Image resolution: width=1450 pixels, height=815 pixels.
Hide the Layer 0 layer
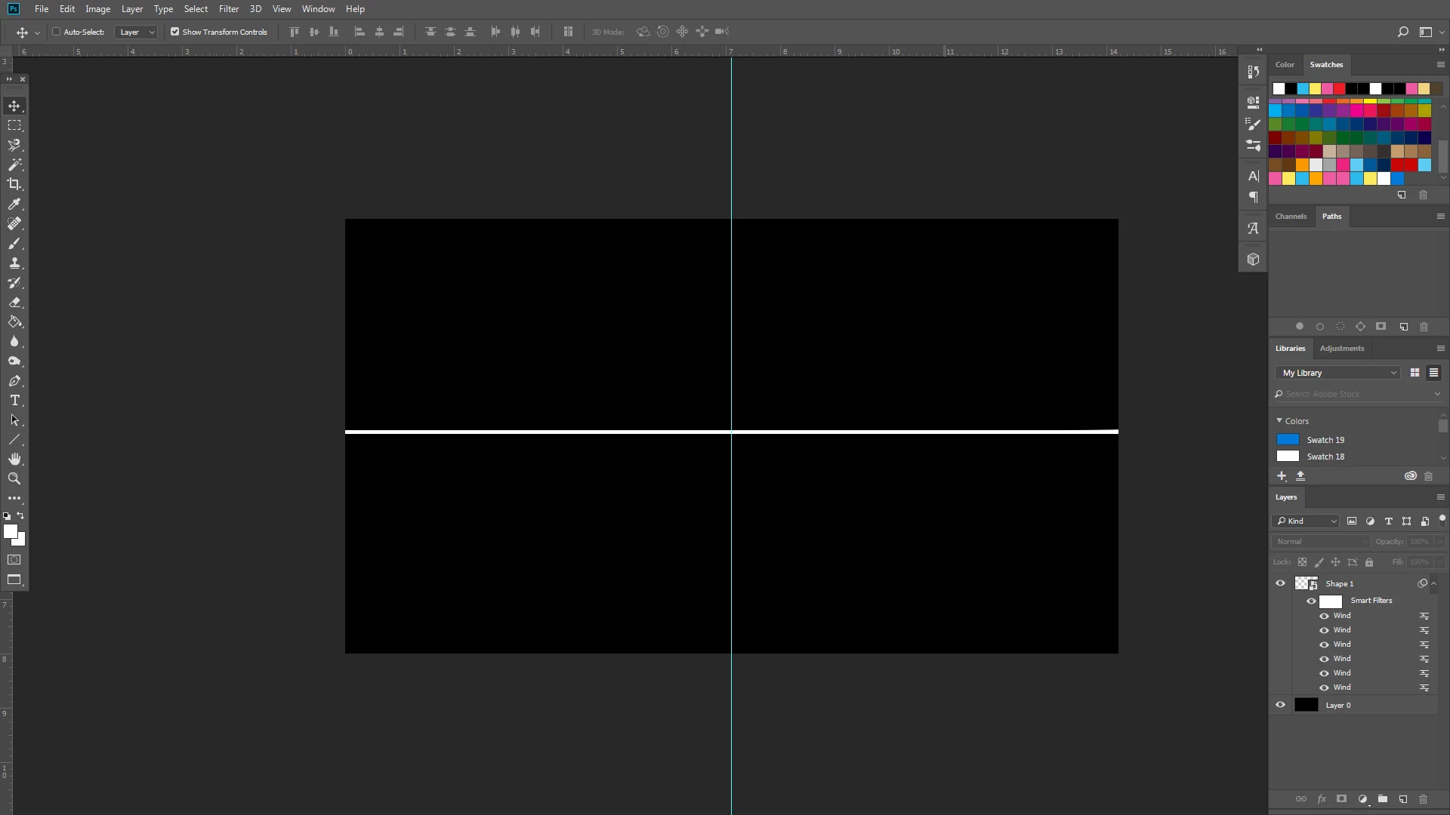(x=1280, y=705)
